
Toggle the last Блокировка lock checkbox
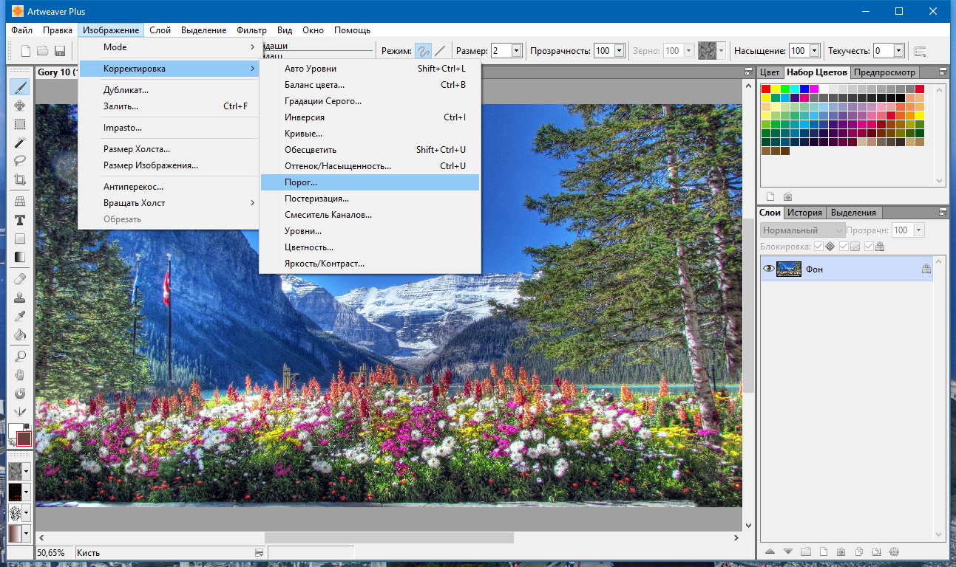pos(869,247)
